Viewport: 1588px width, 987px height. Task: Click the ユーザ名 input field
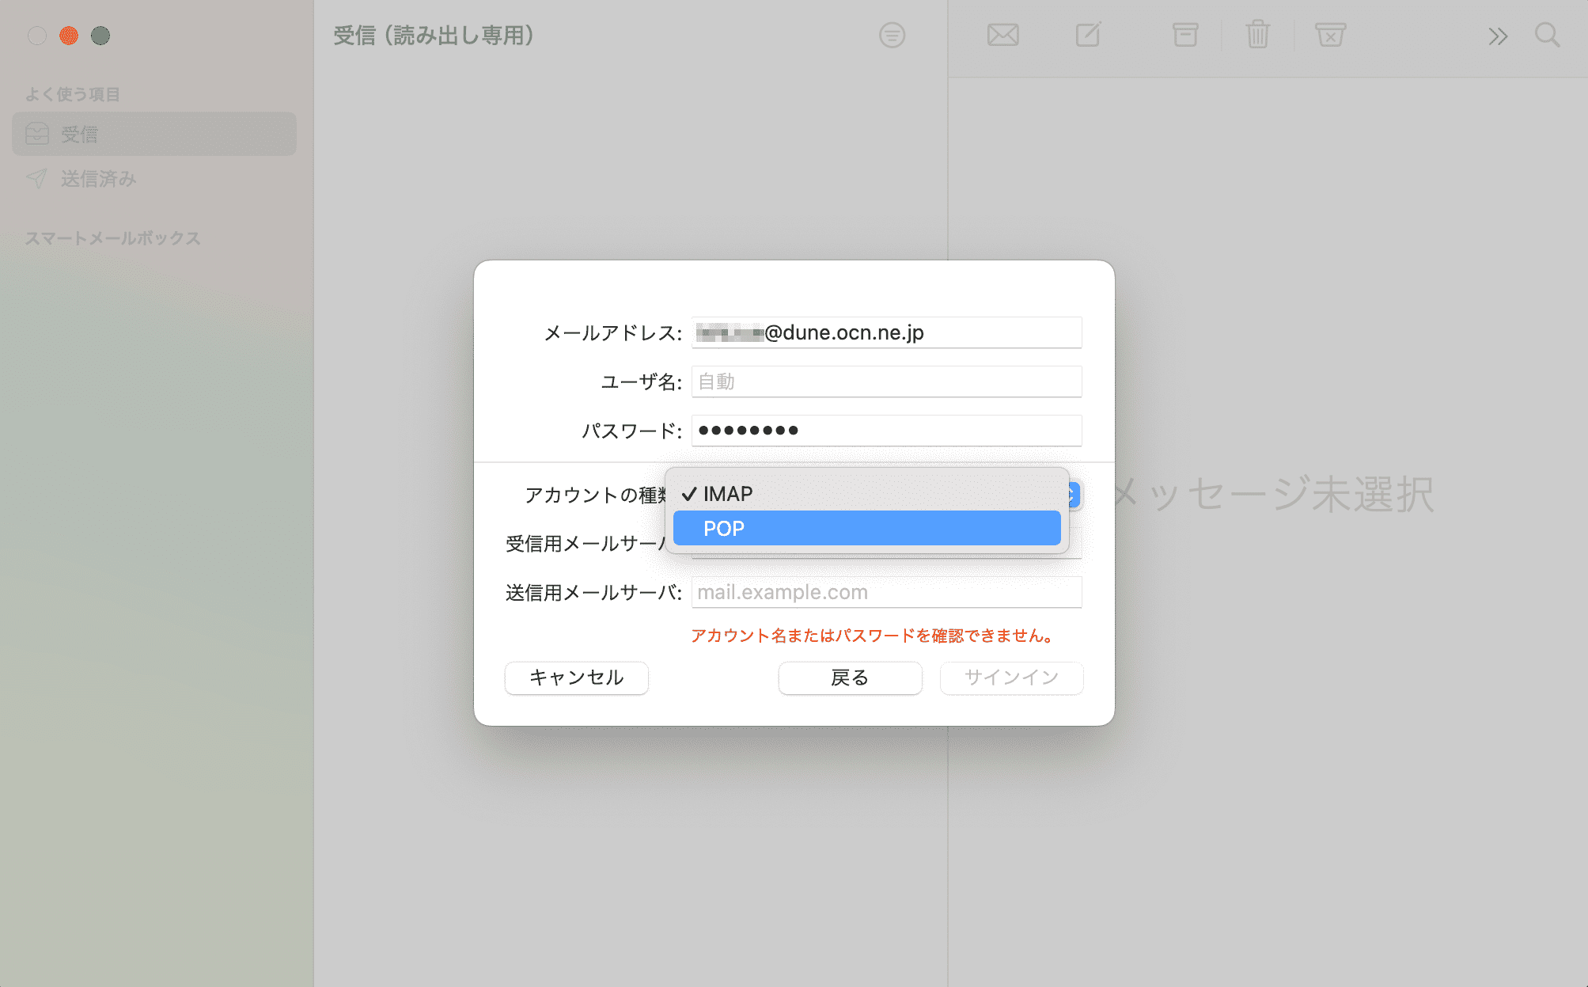[x=886, y=382]
